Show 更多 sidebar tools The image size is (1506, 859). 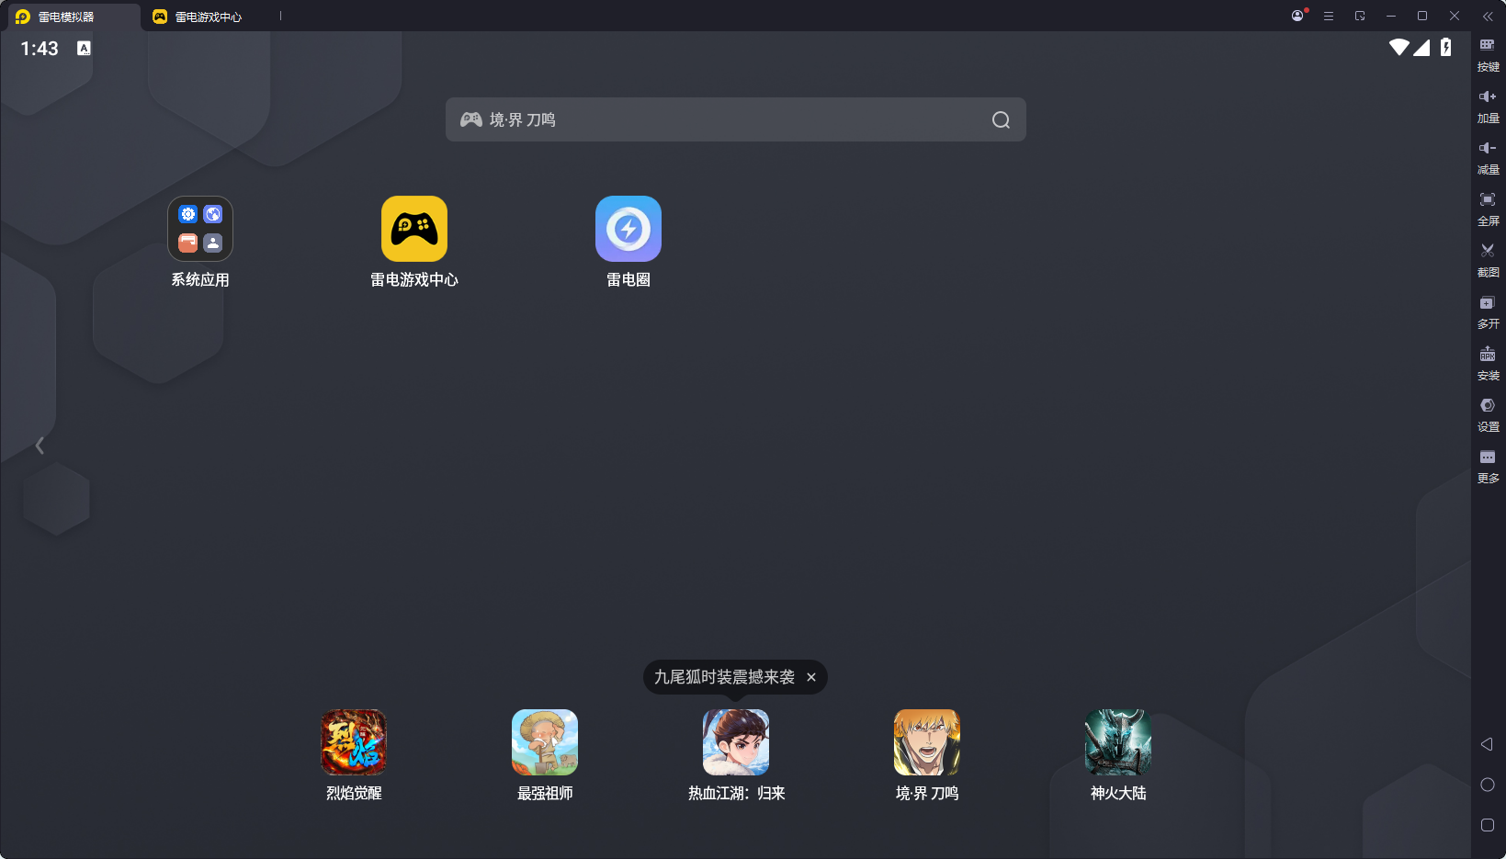click(x=1488, y=466)
